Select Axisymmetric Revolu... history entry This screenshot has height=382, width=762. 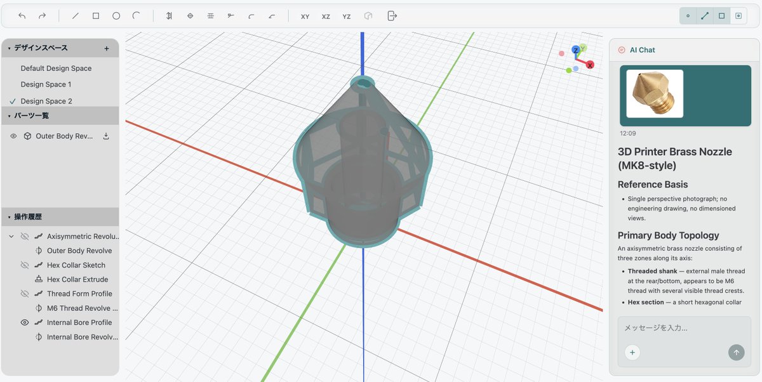[83, 237]
